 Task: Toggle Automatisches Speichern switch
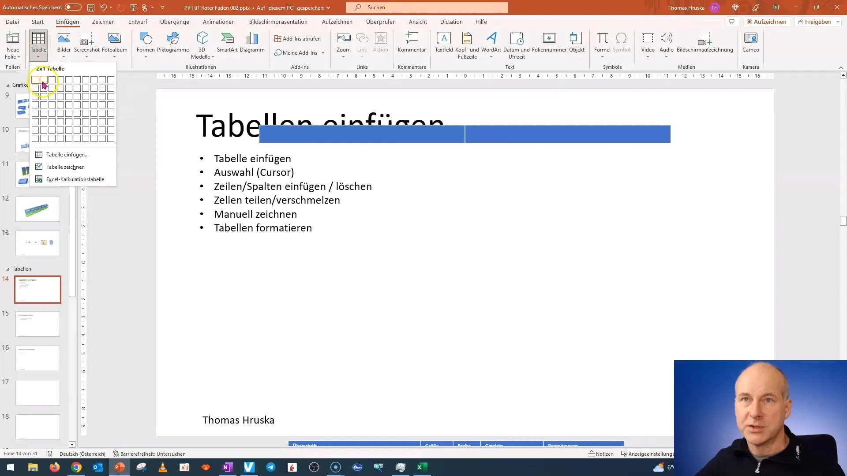coord(73,7)
